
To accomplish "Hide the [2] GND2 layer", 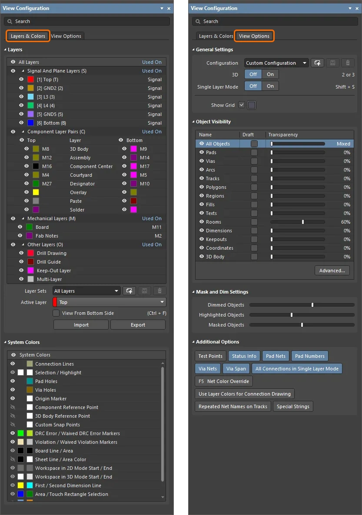I will click(x=21, y=88).
